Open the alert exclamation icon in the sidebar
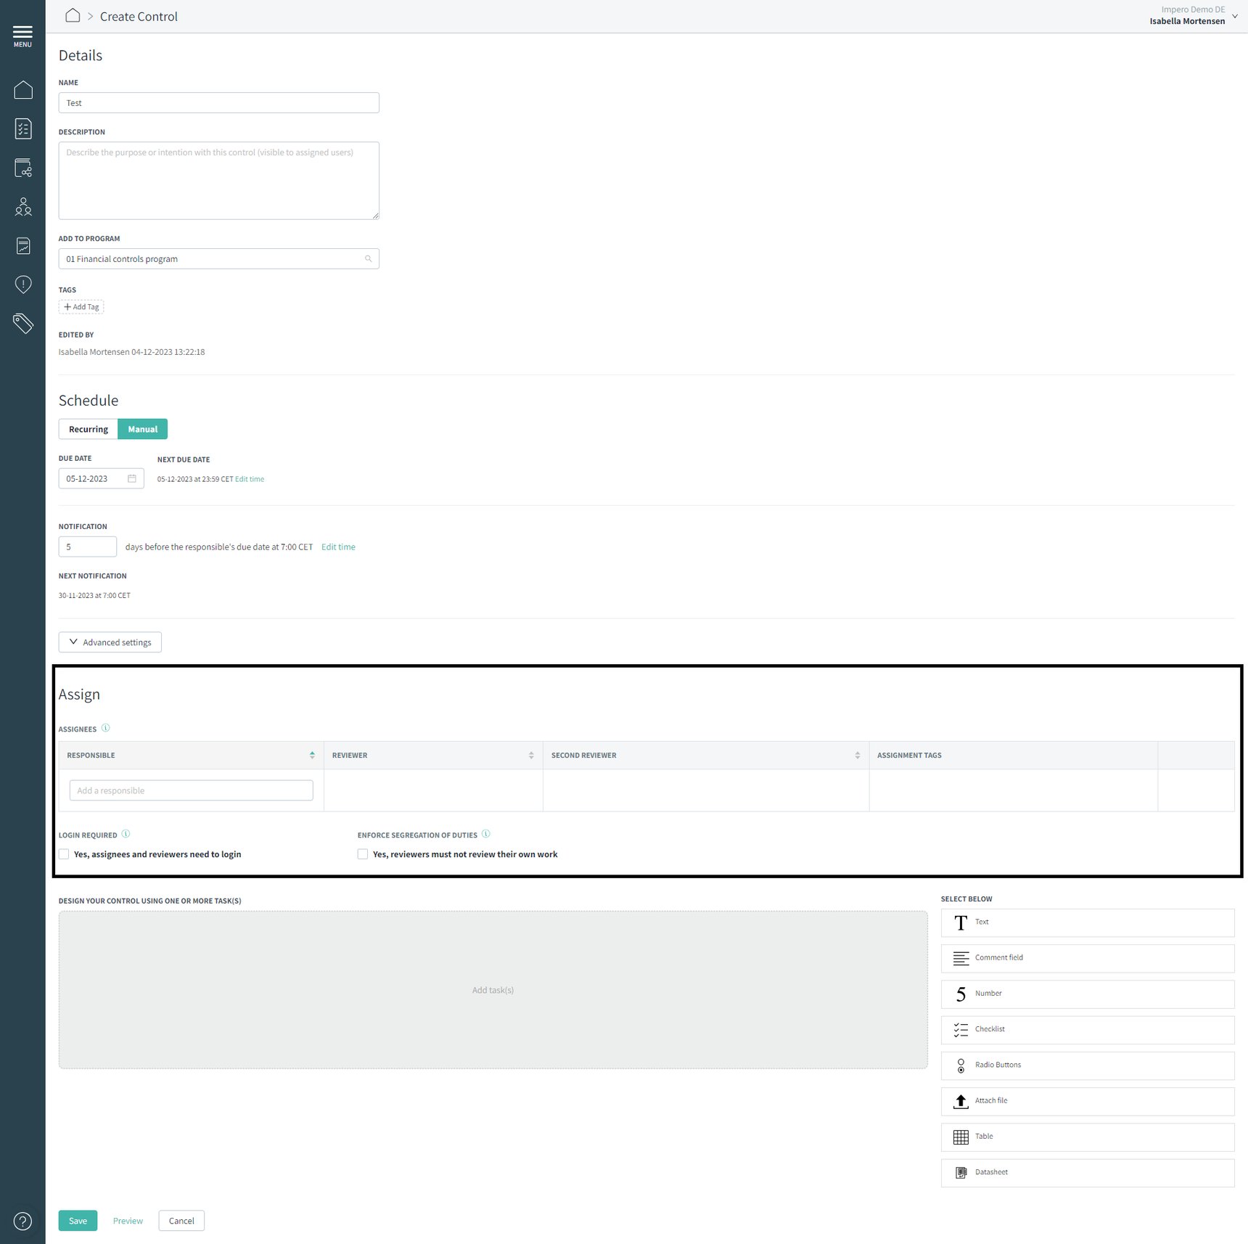Image resolution: width=1248 pixels, height=1244 pixels. tap(23, 285)
